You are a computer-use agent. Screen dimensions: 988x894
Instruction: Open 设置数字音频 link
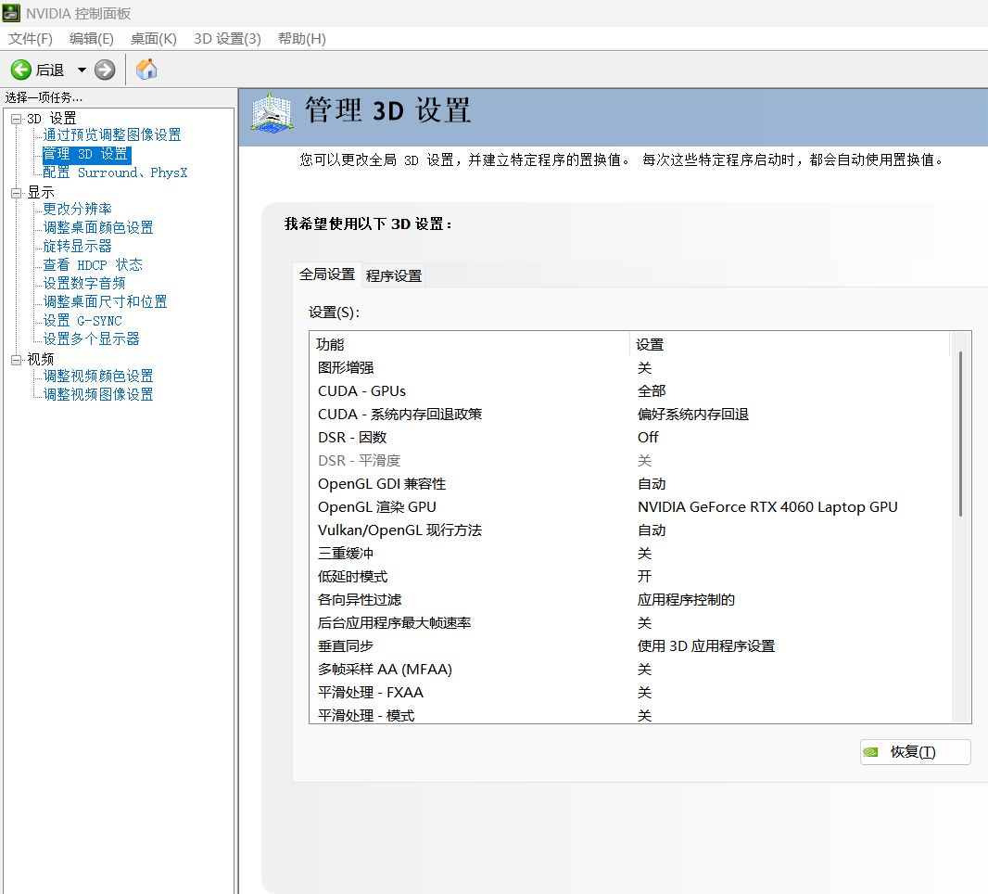[x=83, y=283]
